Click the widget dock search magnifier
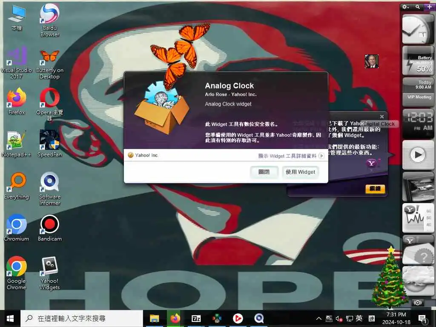The width and height of the screenshot is (436, 327). pyautogui.click(x=418, y=7)
